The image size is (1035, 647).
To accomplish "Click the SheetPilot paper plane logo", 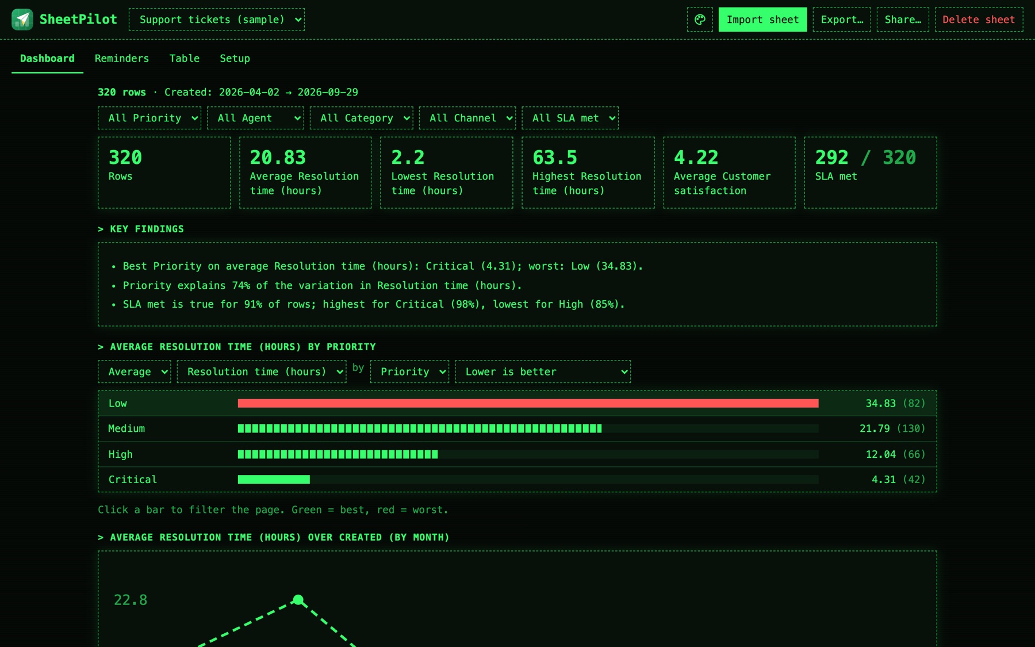I will pyautogui.click(x=22, y=20).
